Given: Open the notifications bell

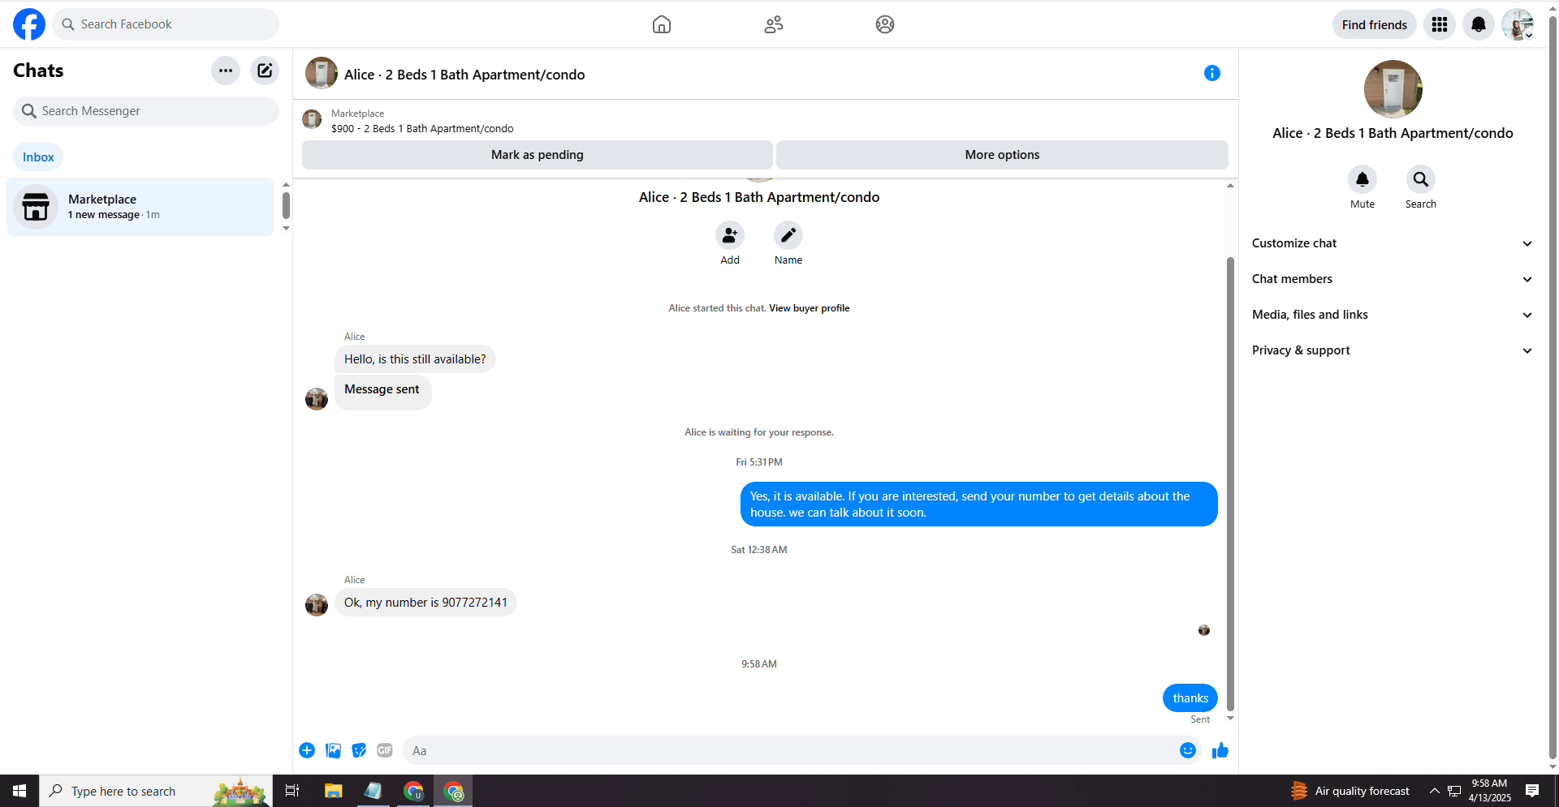Looking at the screenshot, I should coord(1479,24).
